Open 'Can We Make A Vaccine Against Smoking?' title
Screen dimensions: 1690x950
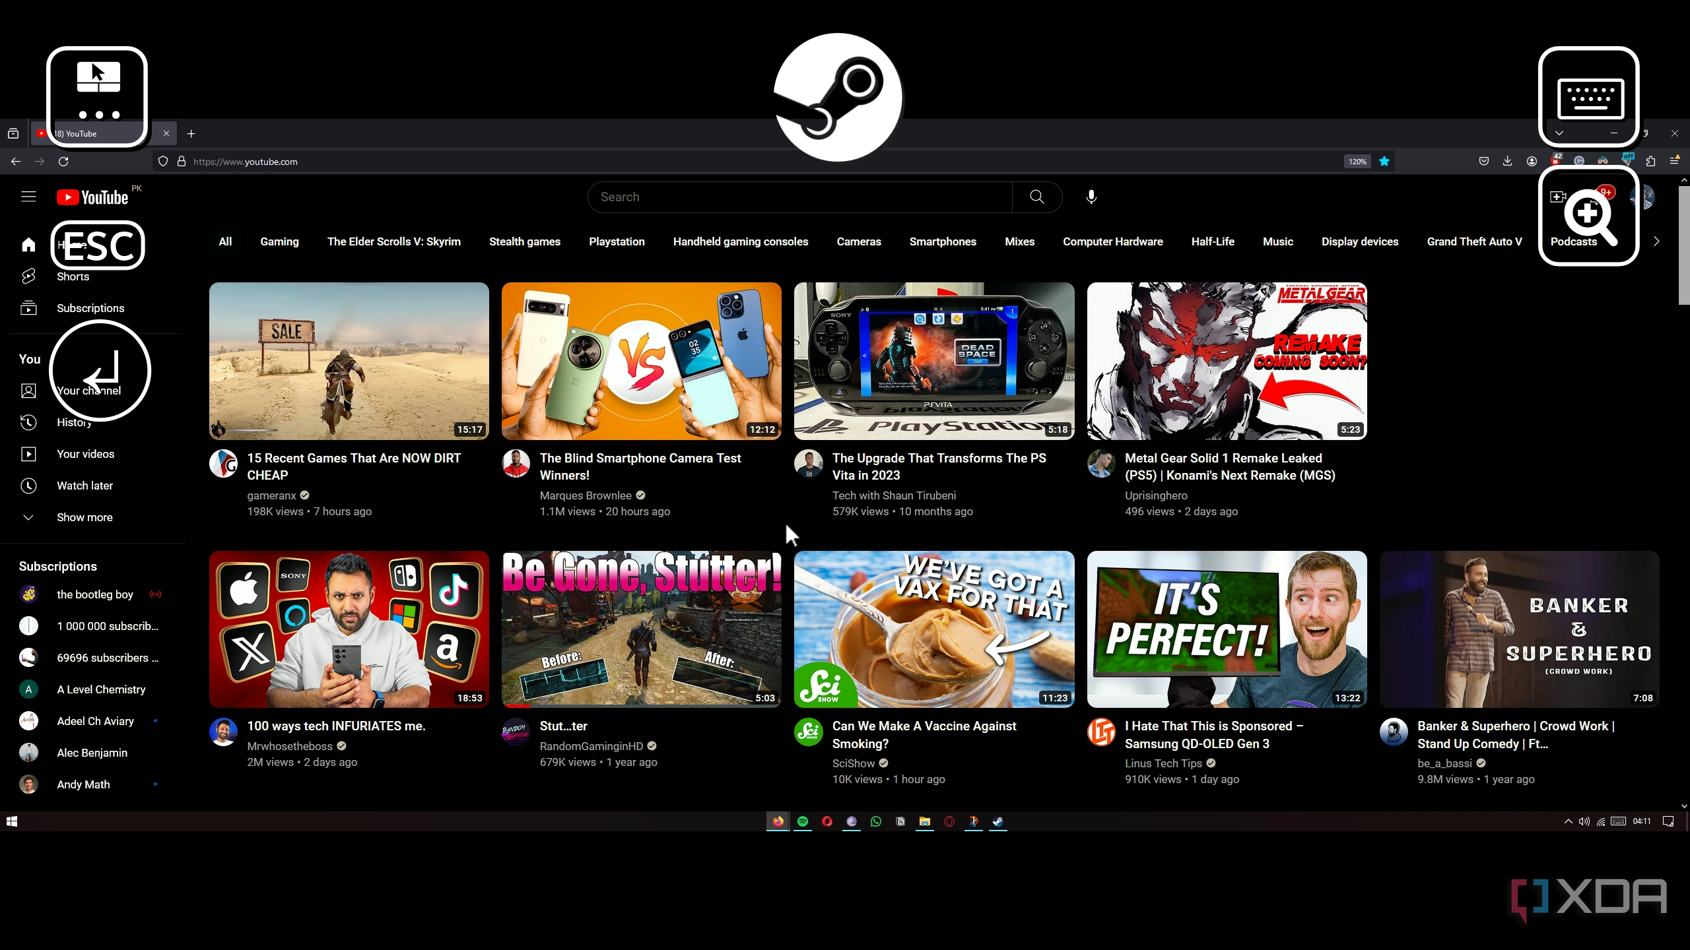pos(924,735)
